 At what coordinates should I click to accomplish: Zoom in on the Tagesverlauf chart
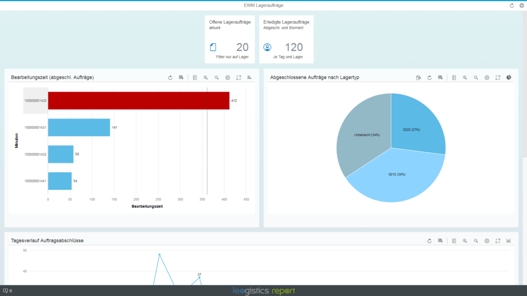point(465,240)
